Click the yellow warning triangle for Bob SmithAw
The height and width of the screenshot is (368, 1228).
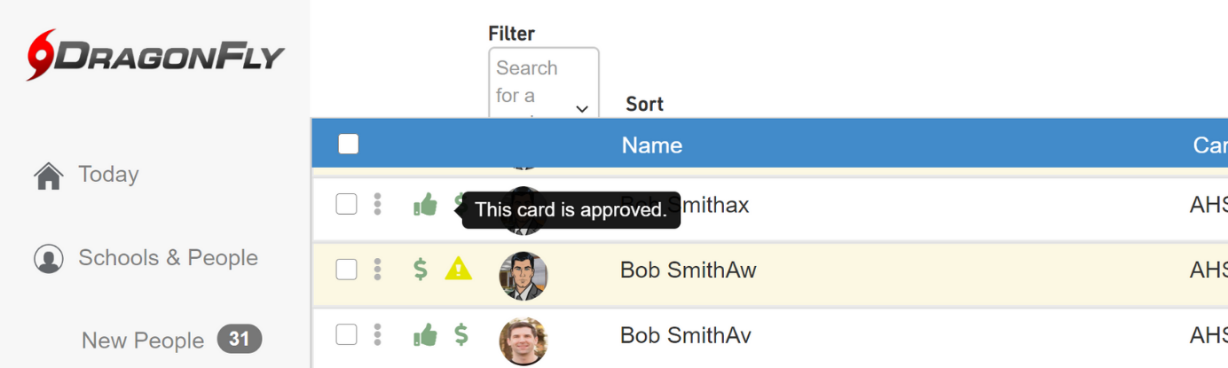[x=458, y=269]
